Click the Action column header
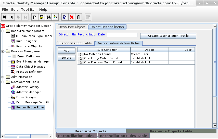Viewport: 218px width, 139px height. (x=149, y=50)
